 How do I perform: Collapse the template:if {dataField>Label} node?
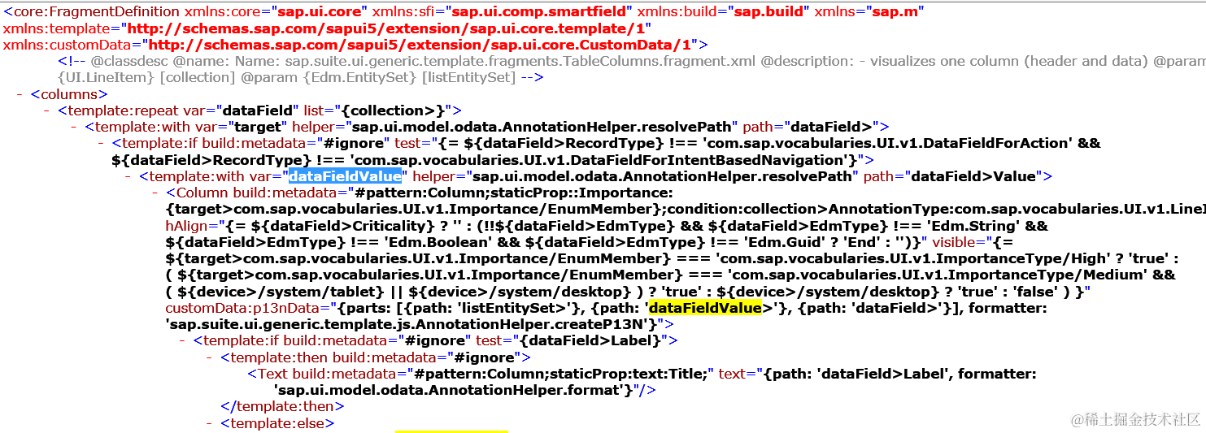[x=183, y=341]
